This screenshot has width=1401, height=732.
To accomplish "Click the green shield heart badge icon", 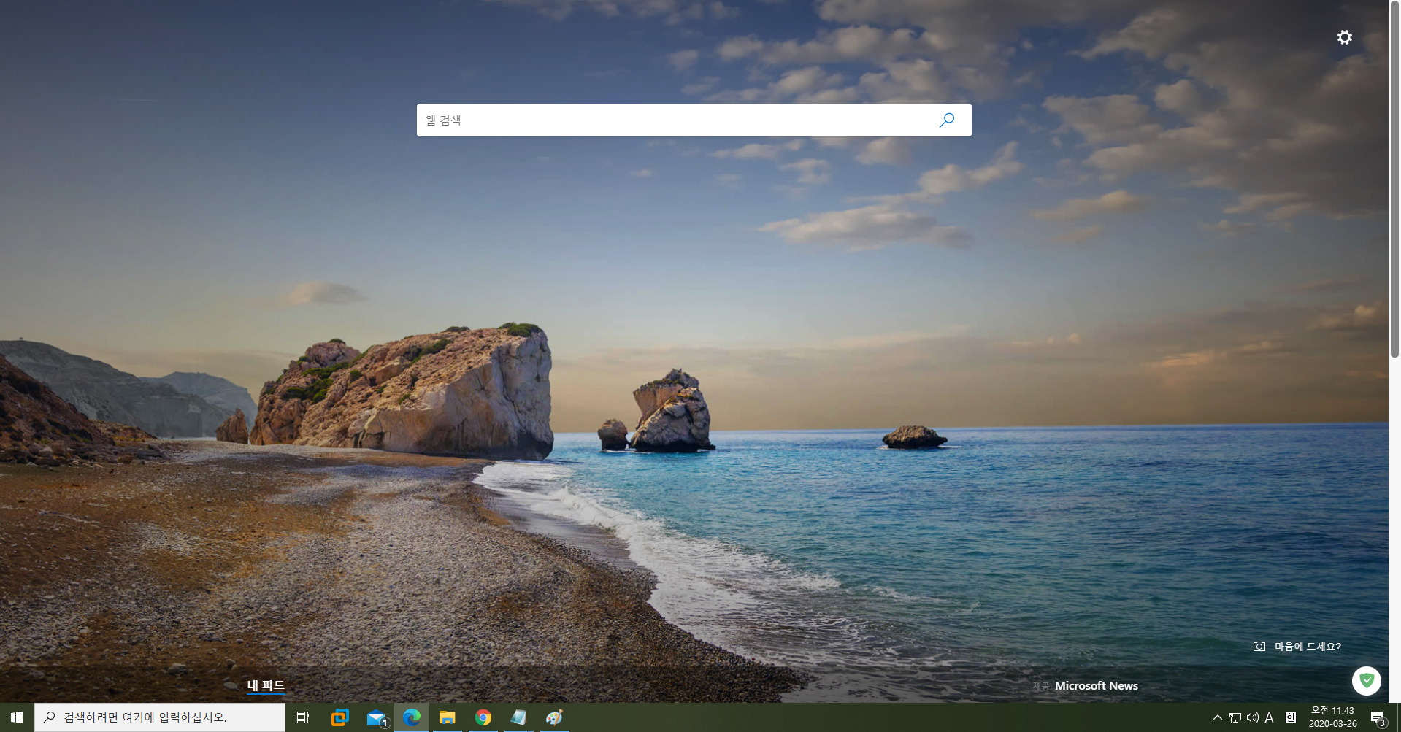I will 1367,680.
